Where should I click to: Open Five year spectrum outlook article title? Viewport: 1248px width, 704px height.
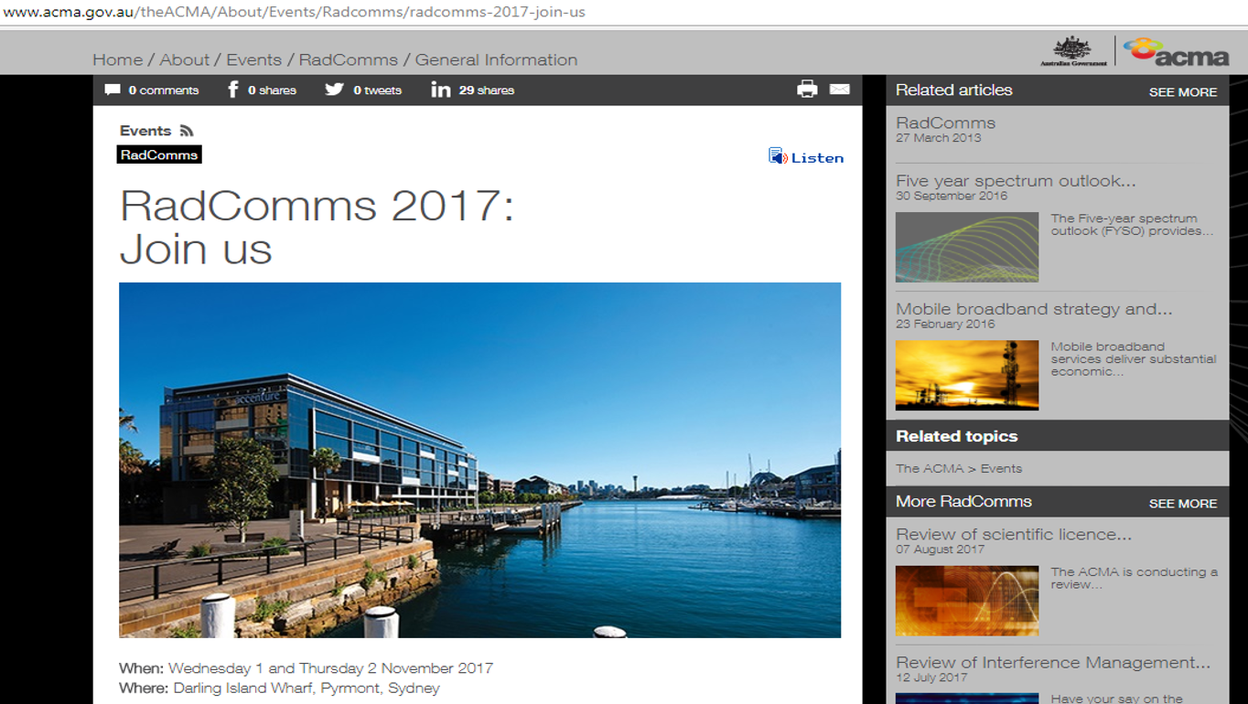pyautogui.click(x=1016, y=181)
